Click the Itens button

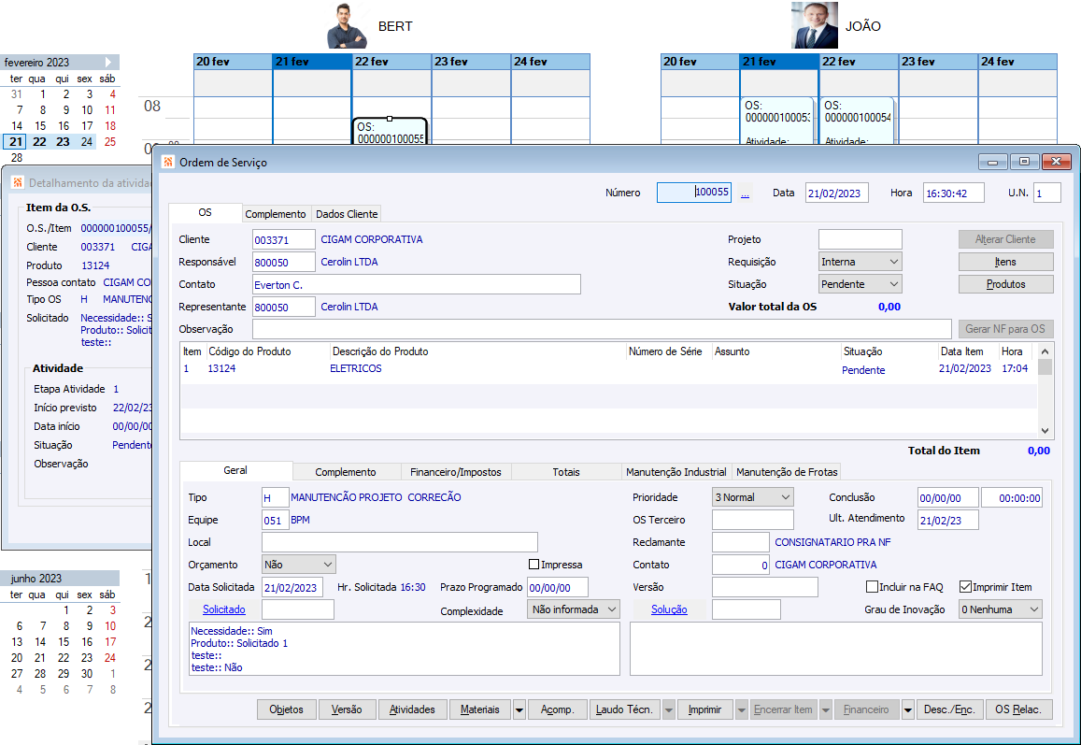click(1006, 262)
